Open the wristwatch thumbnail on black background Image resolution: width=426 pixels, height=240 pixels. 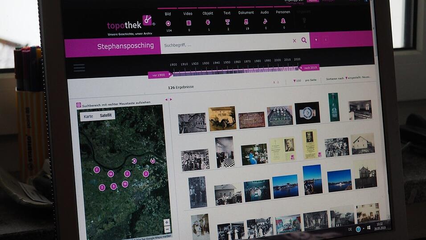click(307, 113)
